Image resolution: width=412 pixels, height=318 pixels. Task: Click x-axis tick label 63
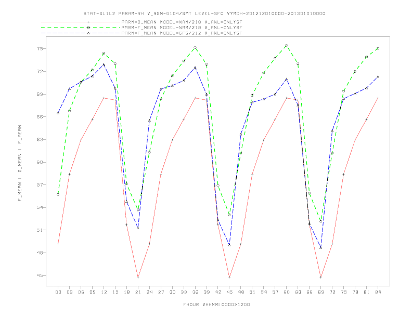(x=298, y=292)
